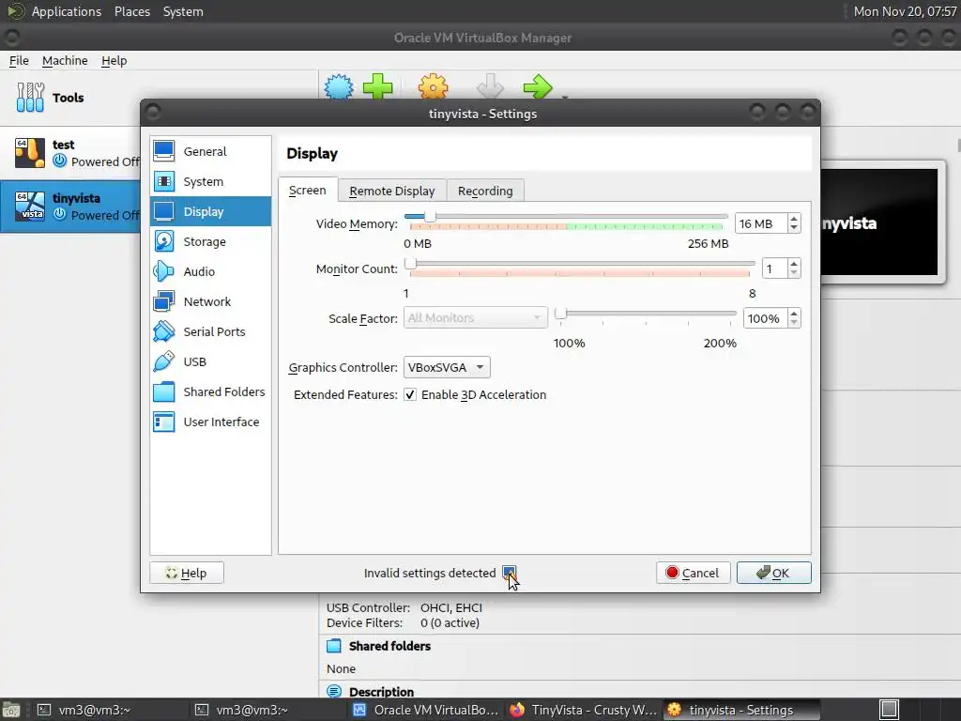Open the User Interface settings category
The image size is (961, 721).
[210, 422]
